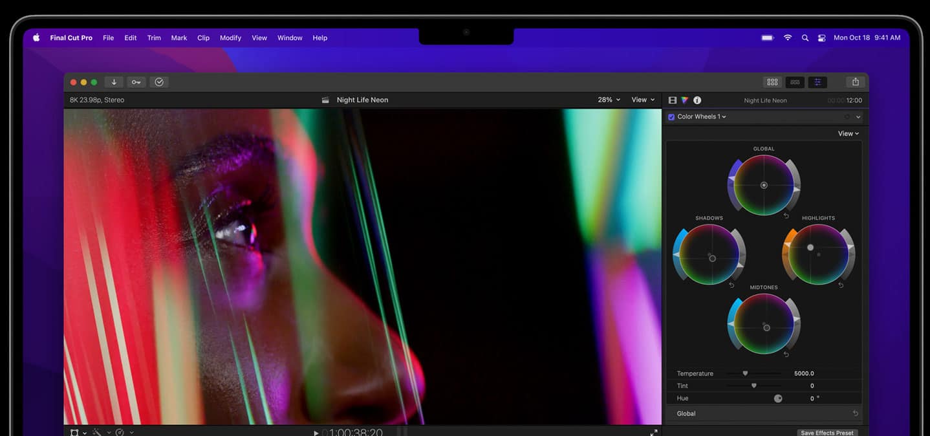
Task: Open the Keyword Editor key icon
Action: pyautogui.click(x=136, y=82)
